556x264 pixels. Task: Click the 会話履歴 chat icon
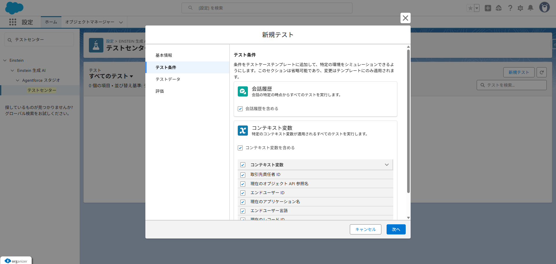[243, 91]
